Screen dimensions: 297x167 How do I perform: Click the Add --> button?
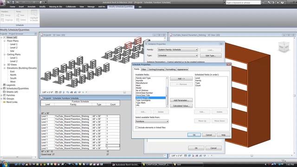coord(181,79)
